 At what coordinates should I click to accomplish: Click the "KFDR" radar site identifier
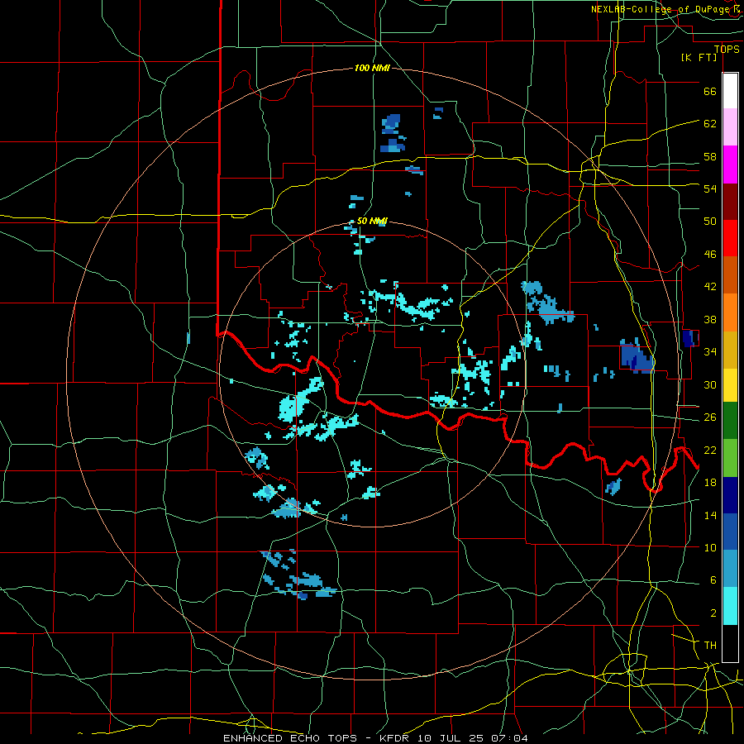[393, 738]
